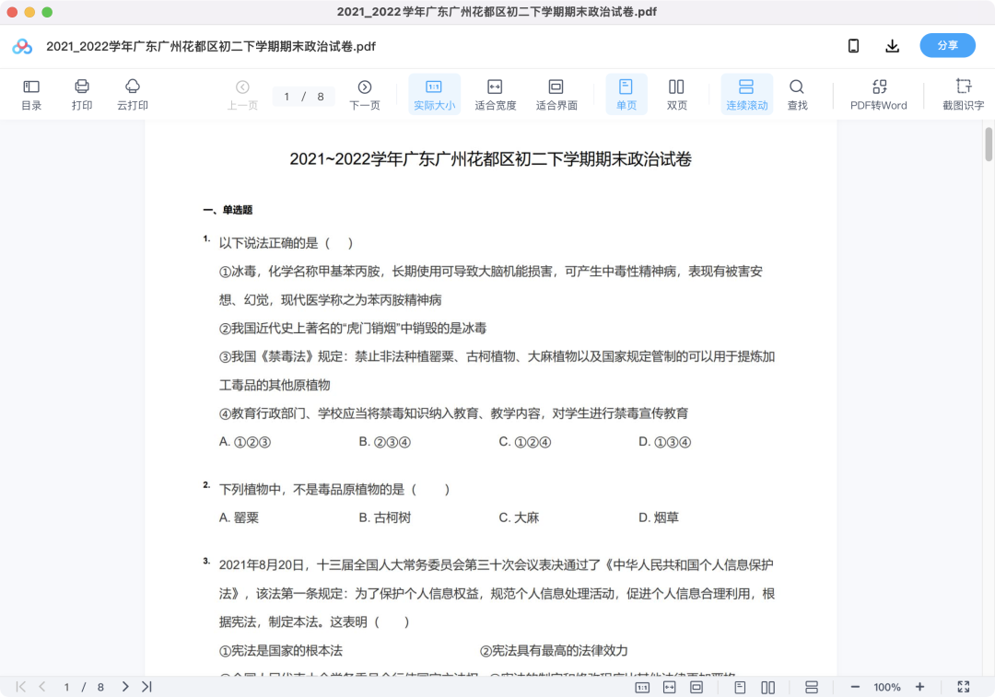Select 实际大小 actual size view
Image resolution: width=995 pixels, height=697 pixels.
pyautogui.click(x=434, y=95)
